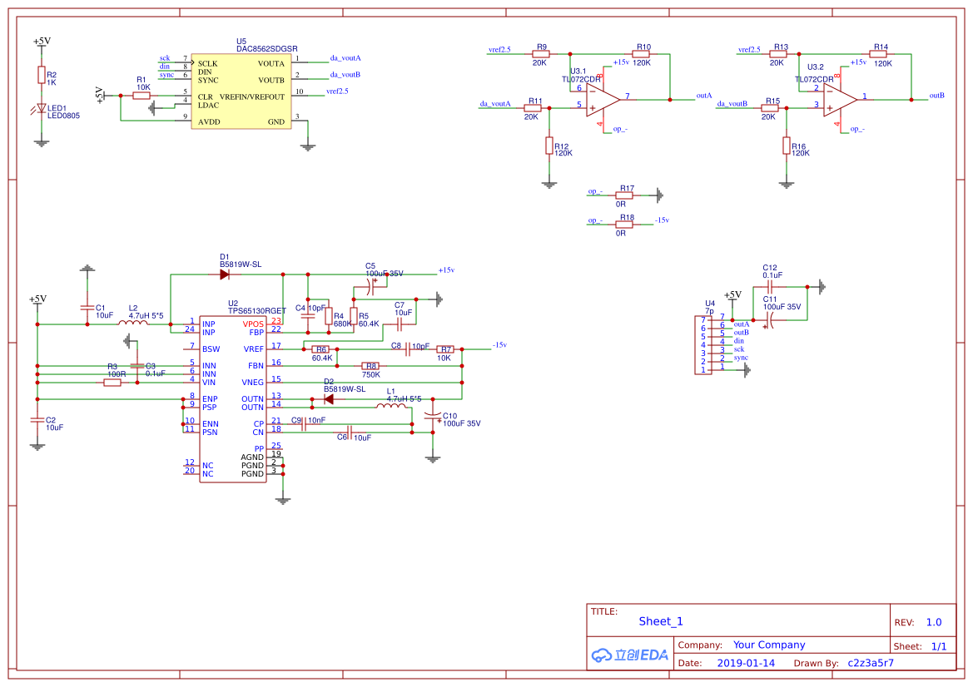This screenshot has width=973, height=687.
Task: Click the blue EDA logo in title block
Action: 630,655
